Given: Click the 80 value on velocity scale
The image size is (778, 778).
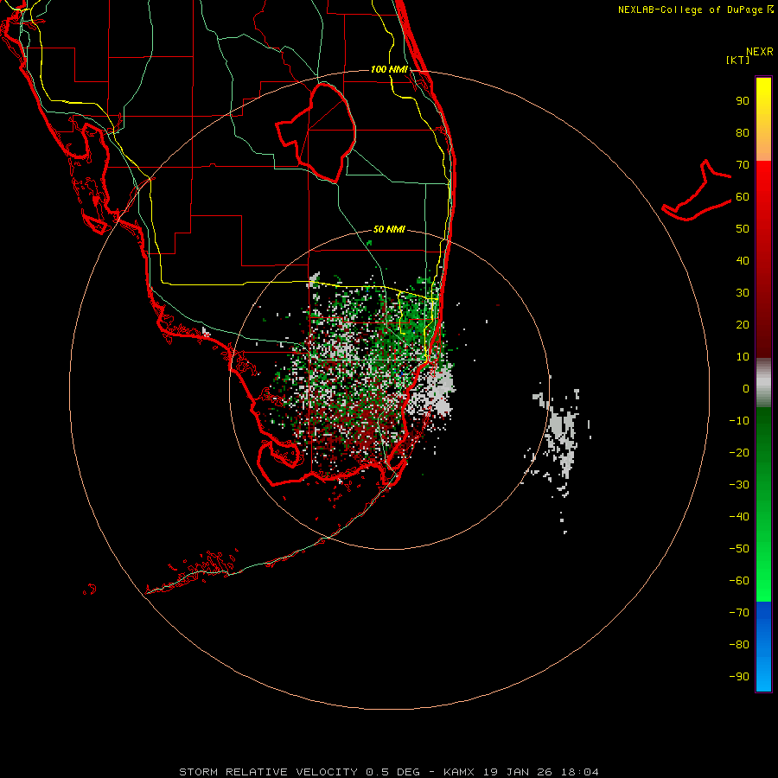Looking at the screenshot, I should [x=743, y=133].
